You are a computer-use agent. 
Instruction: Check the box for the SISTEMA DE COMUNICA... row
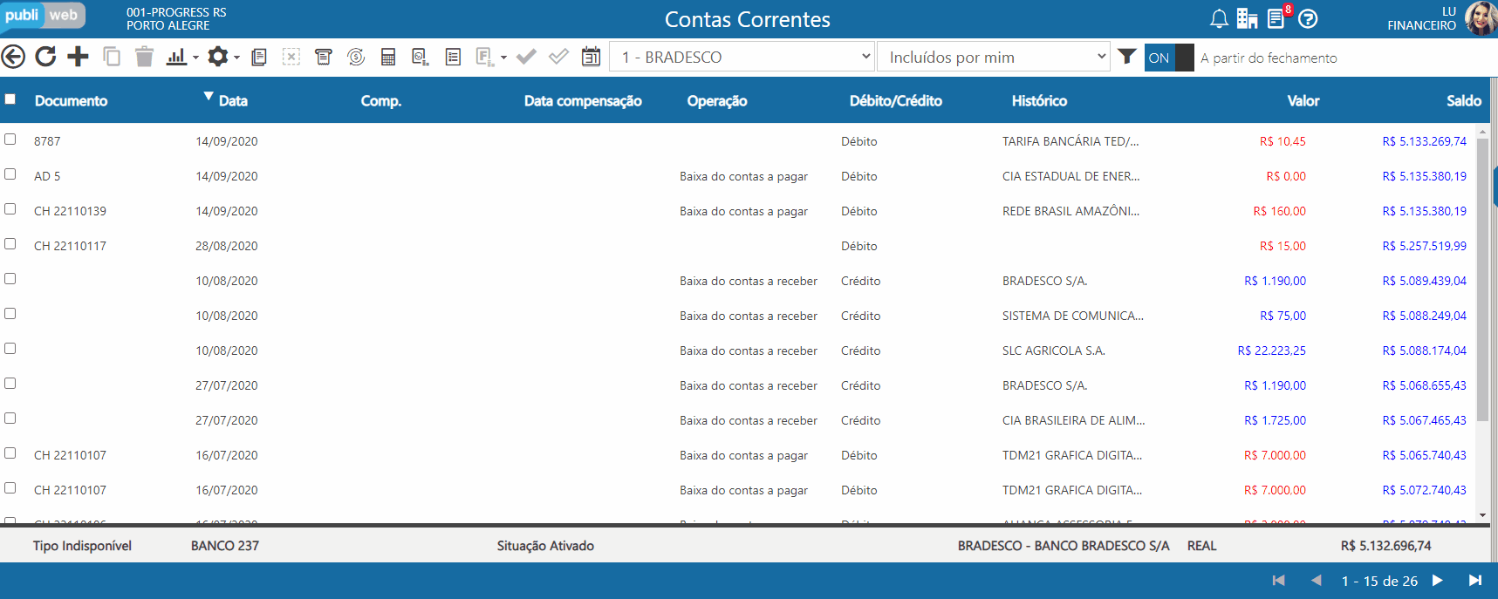click(x=10, y=314)
